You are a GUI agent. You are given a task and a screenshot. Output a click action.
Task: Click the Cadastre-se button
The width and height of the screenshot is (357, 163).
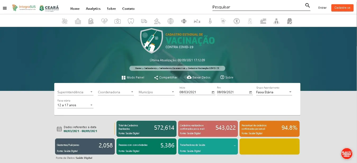pyautogui.click(x=342, y=8)
